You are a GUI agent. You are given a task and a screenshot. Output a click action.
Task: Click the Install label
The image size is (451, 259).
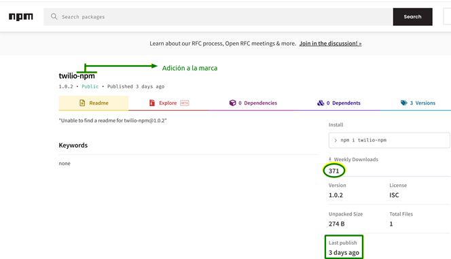pyautogui.click(x=336, y=124)
